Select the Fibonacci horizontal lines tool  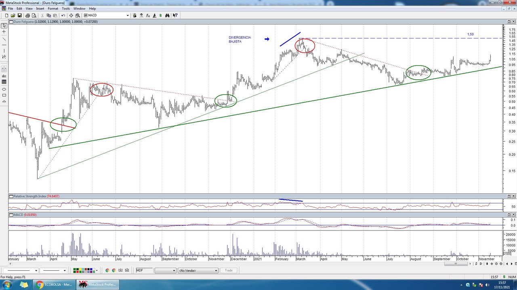tap(4, 82)
